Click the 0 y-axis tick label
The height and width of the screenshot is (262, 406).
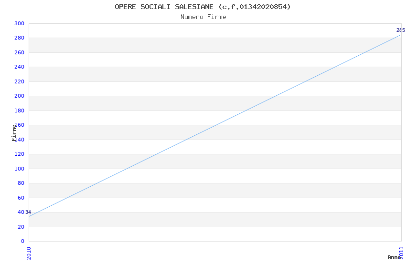(22, 241)
